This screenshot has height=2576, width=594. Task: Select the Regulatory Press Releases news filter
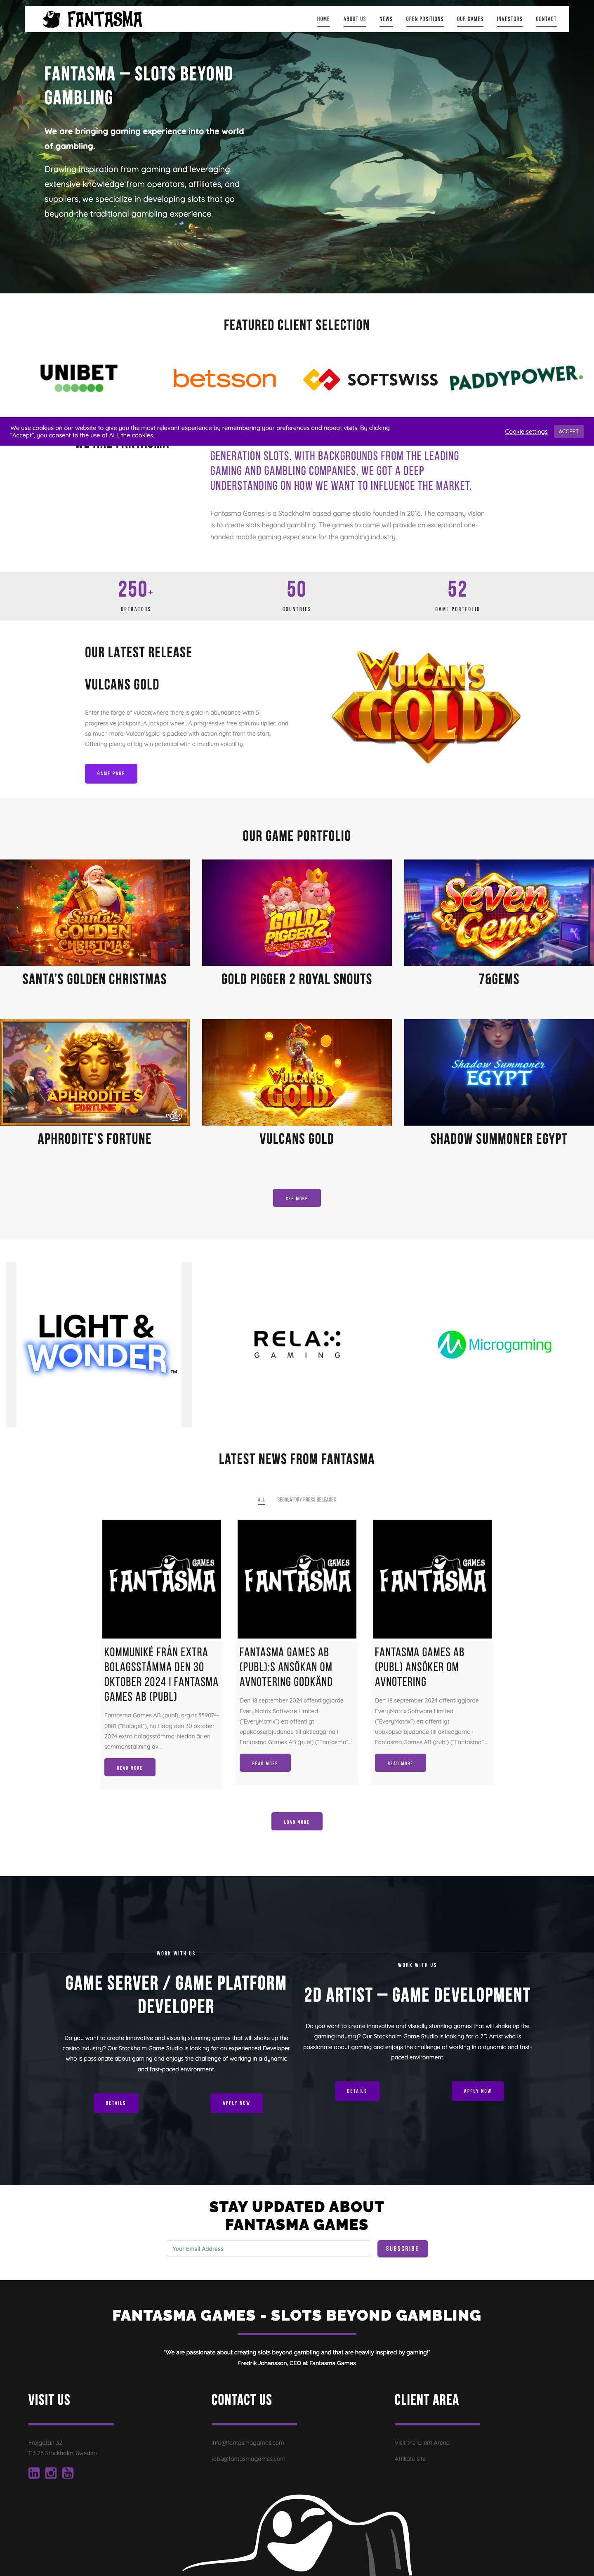[x=306, y=1499]
